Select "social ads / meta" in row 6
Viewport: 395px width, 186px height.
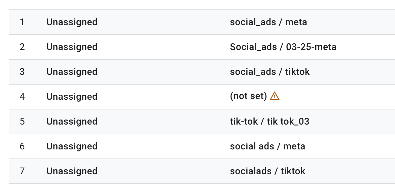[x=267, y=146]
